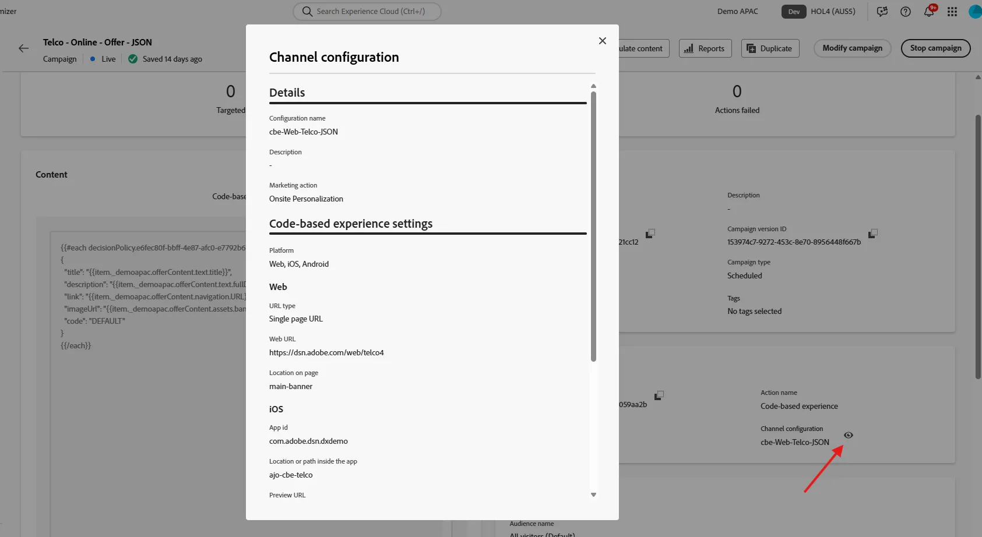Copy the ID ending in 059aa2b
The height and width of the screenshot is (537, 982).
tap(659, 395)
